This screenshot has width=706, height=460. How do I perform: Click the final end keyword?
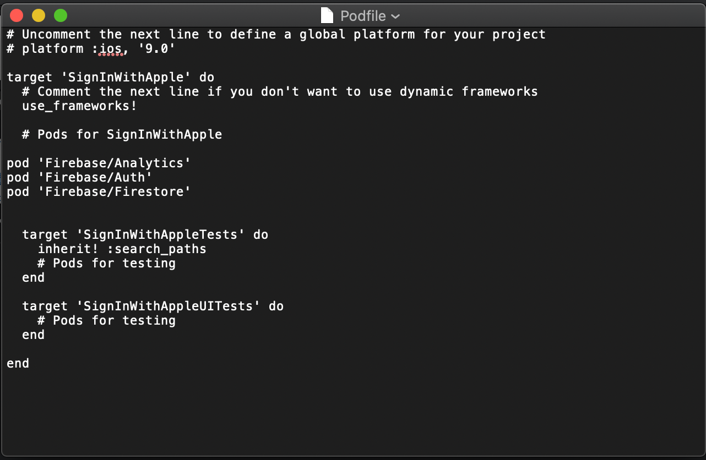18,363
